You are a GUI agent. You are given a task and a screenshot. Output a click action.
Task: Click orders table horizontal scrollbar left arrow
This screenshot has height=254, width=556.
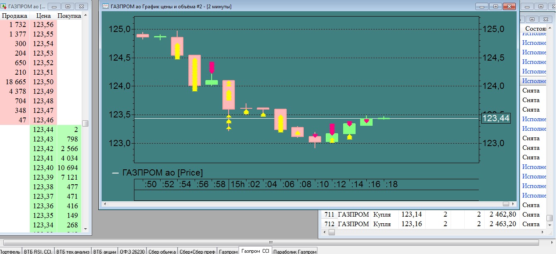[324, 232]
